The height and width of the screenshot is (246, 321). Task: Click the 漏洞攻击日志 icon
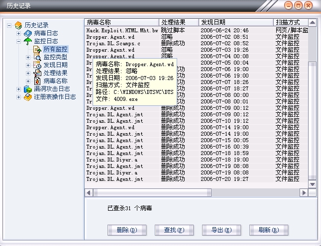click(x=28, y=89)
